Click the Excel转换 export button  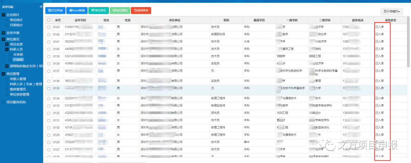click(77, 11)
